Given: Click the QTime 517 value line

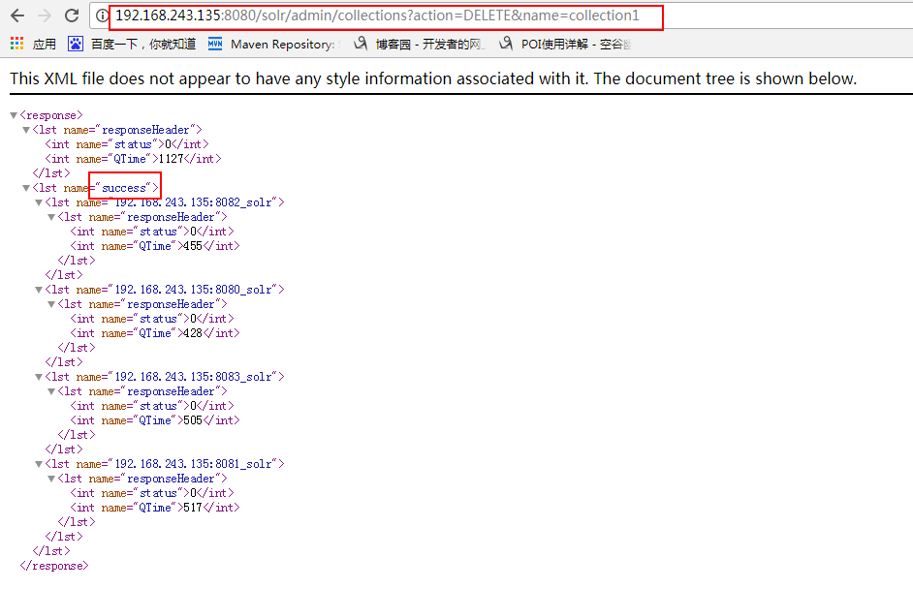Looking at the screenshot, I should tap(155, 508).
